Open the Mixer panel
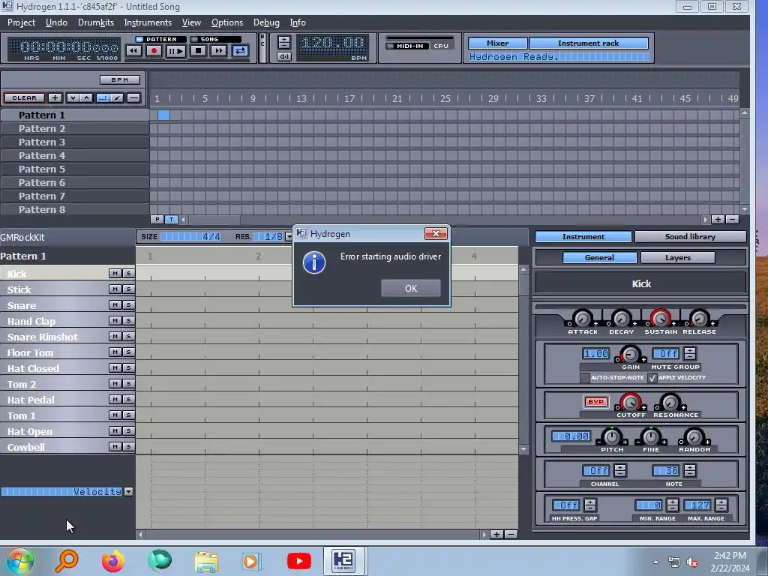The image size is (768, 576). pos(498,43)
